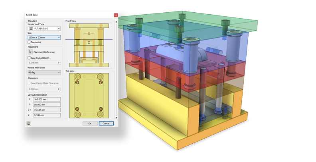Check the Core Cavity Plate Clearance box
Viewport: 316px width, 162px height.
tap(29, 83)
